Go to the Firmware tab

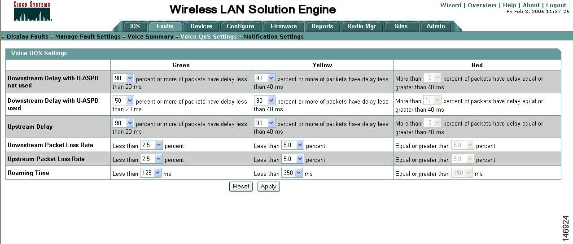[x=284, y=26]
